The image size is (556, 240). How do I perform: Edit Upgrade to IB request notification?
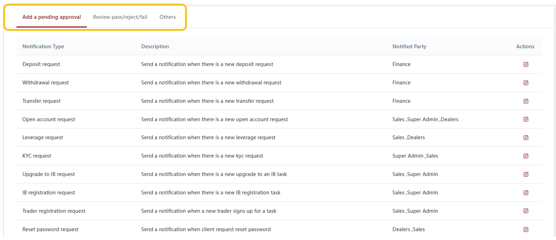pyautogui.click(x=526, y=174)
